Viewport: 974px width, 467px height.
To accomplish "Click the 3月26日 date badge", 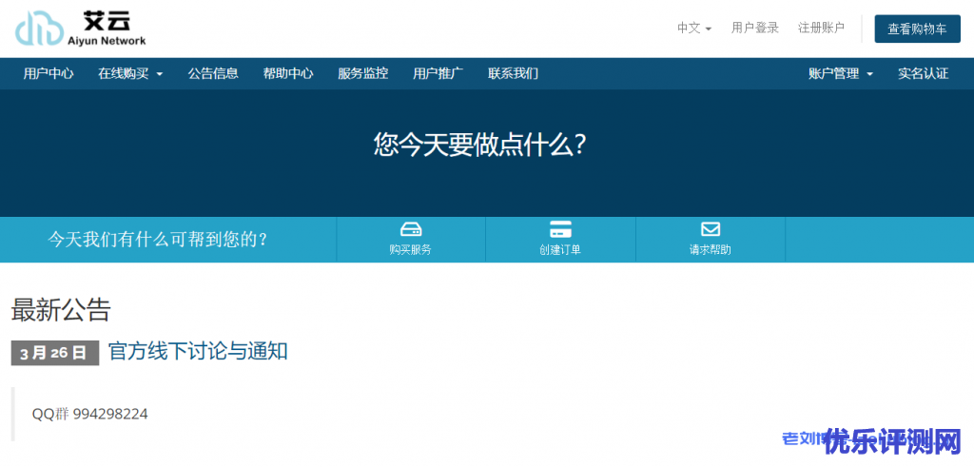I will click(x=54, y=353).
